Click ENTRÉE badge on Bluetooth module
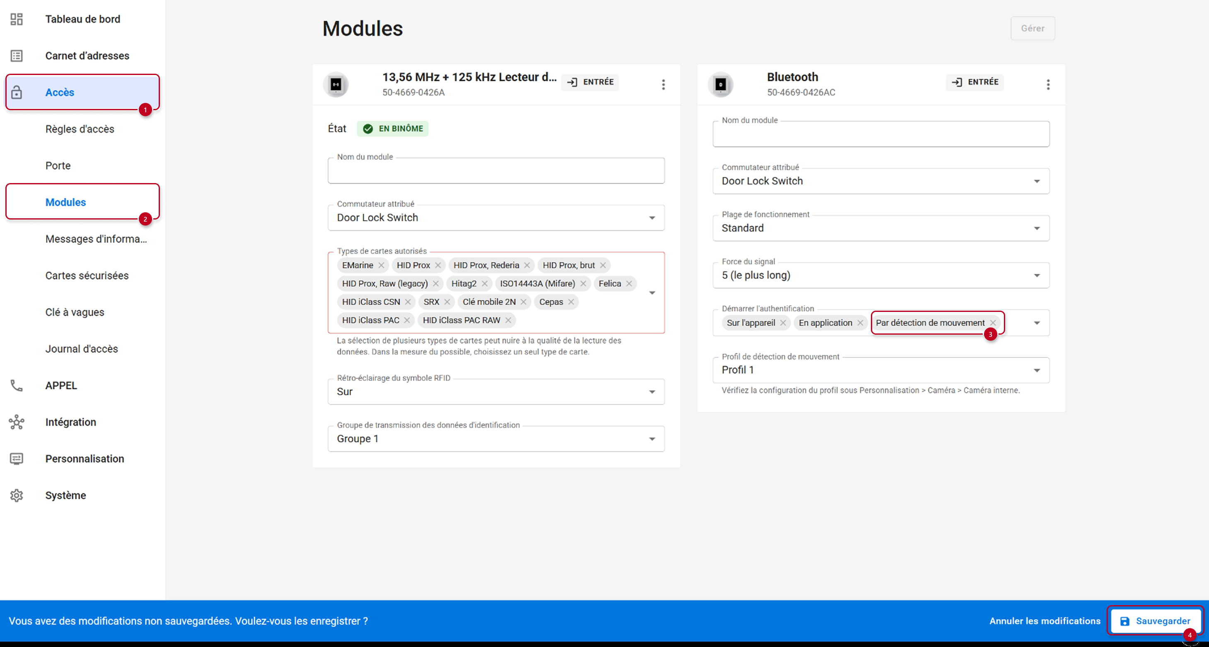The height and width of the screenshot is (647, 1209). coord(975,82)
